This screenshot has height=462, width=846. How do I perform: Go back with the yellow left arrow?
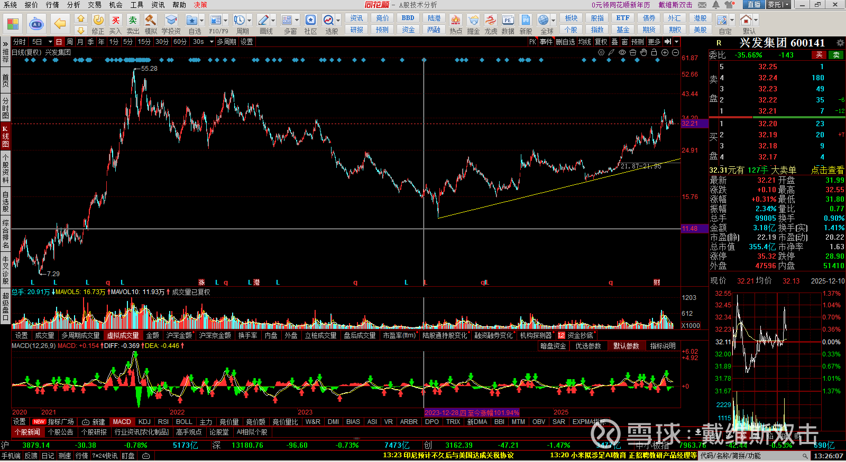click(60, 24)
